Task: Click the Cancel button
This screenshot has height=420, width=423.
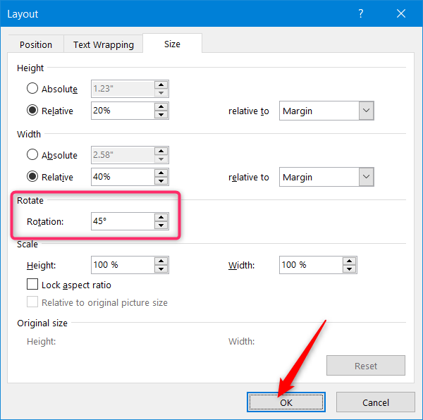Action: [x=376, y=402]
